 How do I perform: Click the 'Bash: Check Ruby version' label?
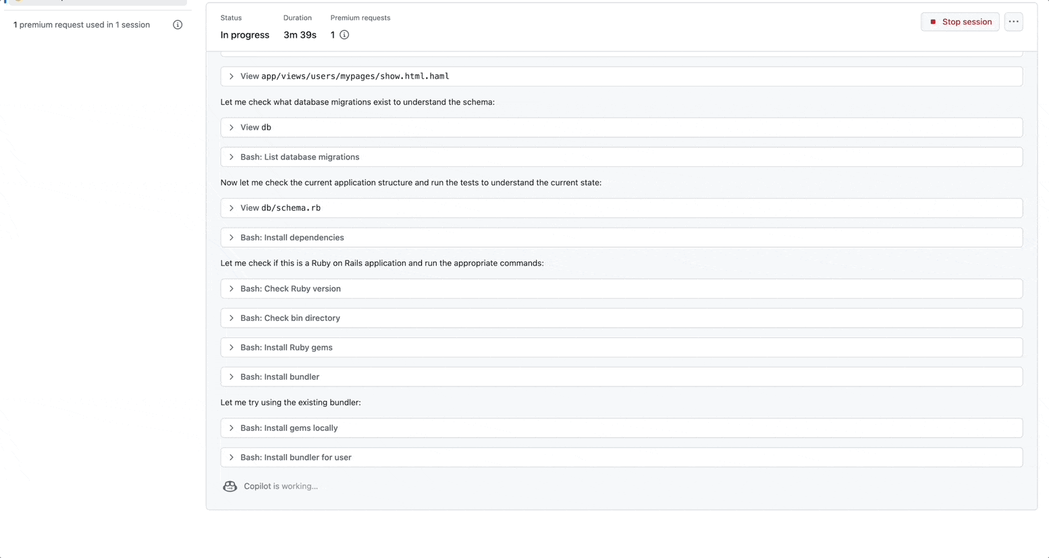click(x=290, y=288)
